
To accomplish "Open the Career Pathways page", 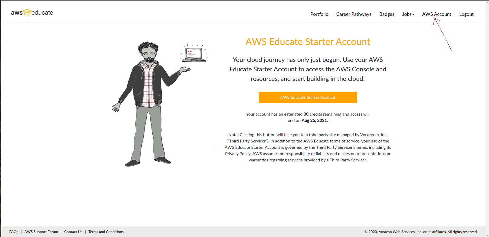I will tap(353, 14).
